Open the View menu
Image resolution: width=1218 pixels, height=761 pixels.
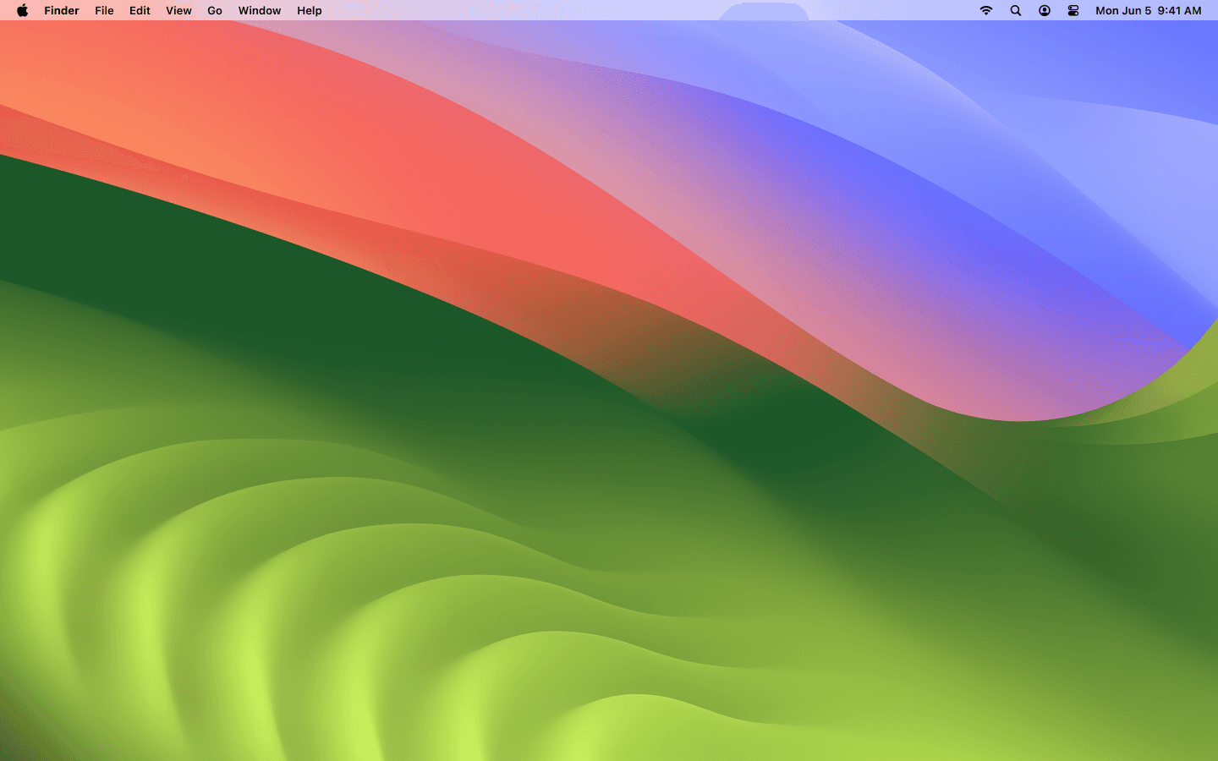click(x=178, y=10)
